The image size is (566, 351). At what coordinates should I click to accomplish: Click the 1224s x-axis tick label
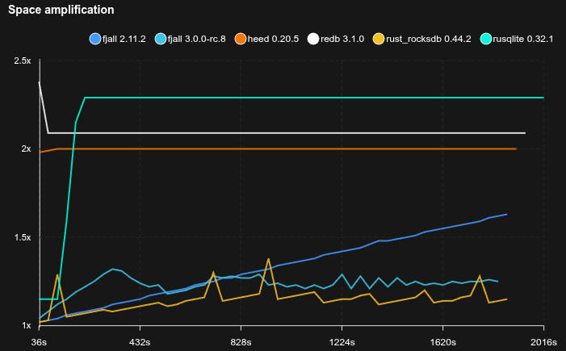[342, 341]
